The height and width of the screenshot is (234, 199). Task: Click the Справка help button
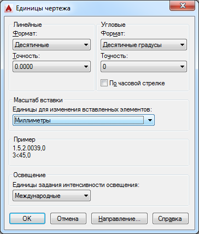pyautogui.click(x=171, y=219)
